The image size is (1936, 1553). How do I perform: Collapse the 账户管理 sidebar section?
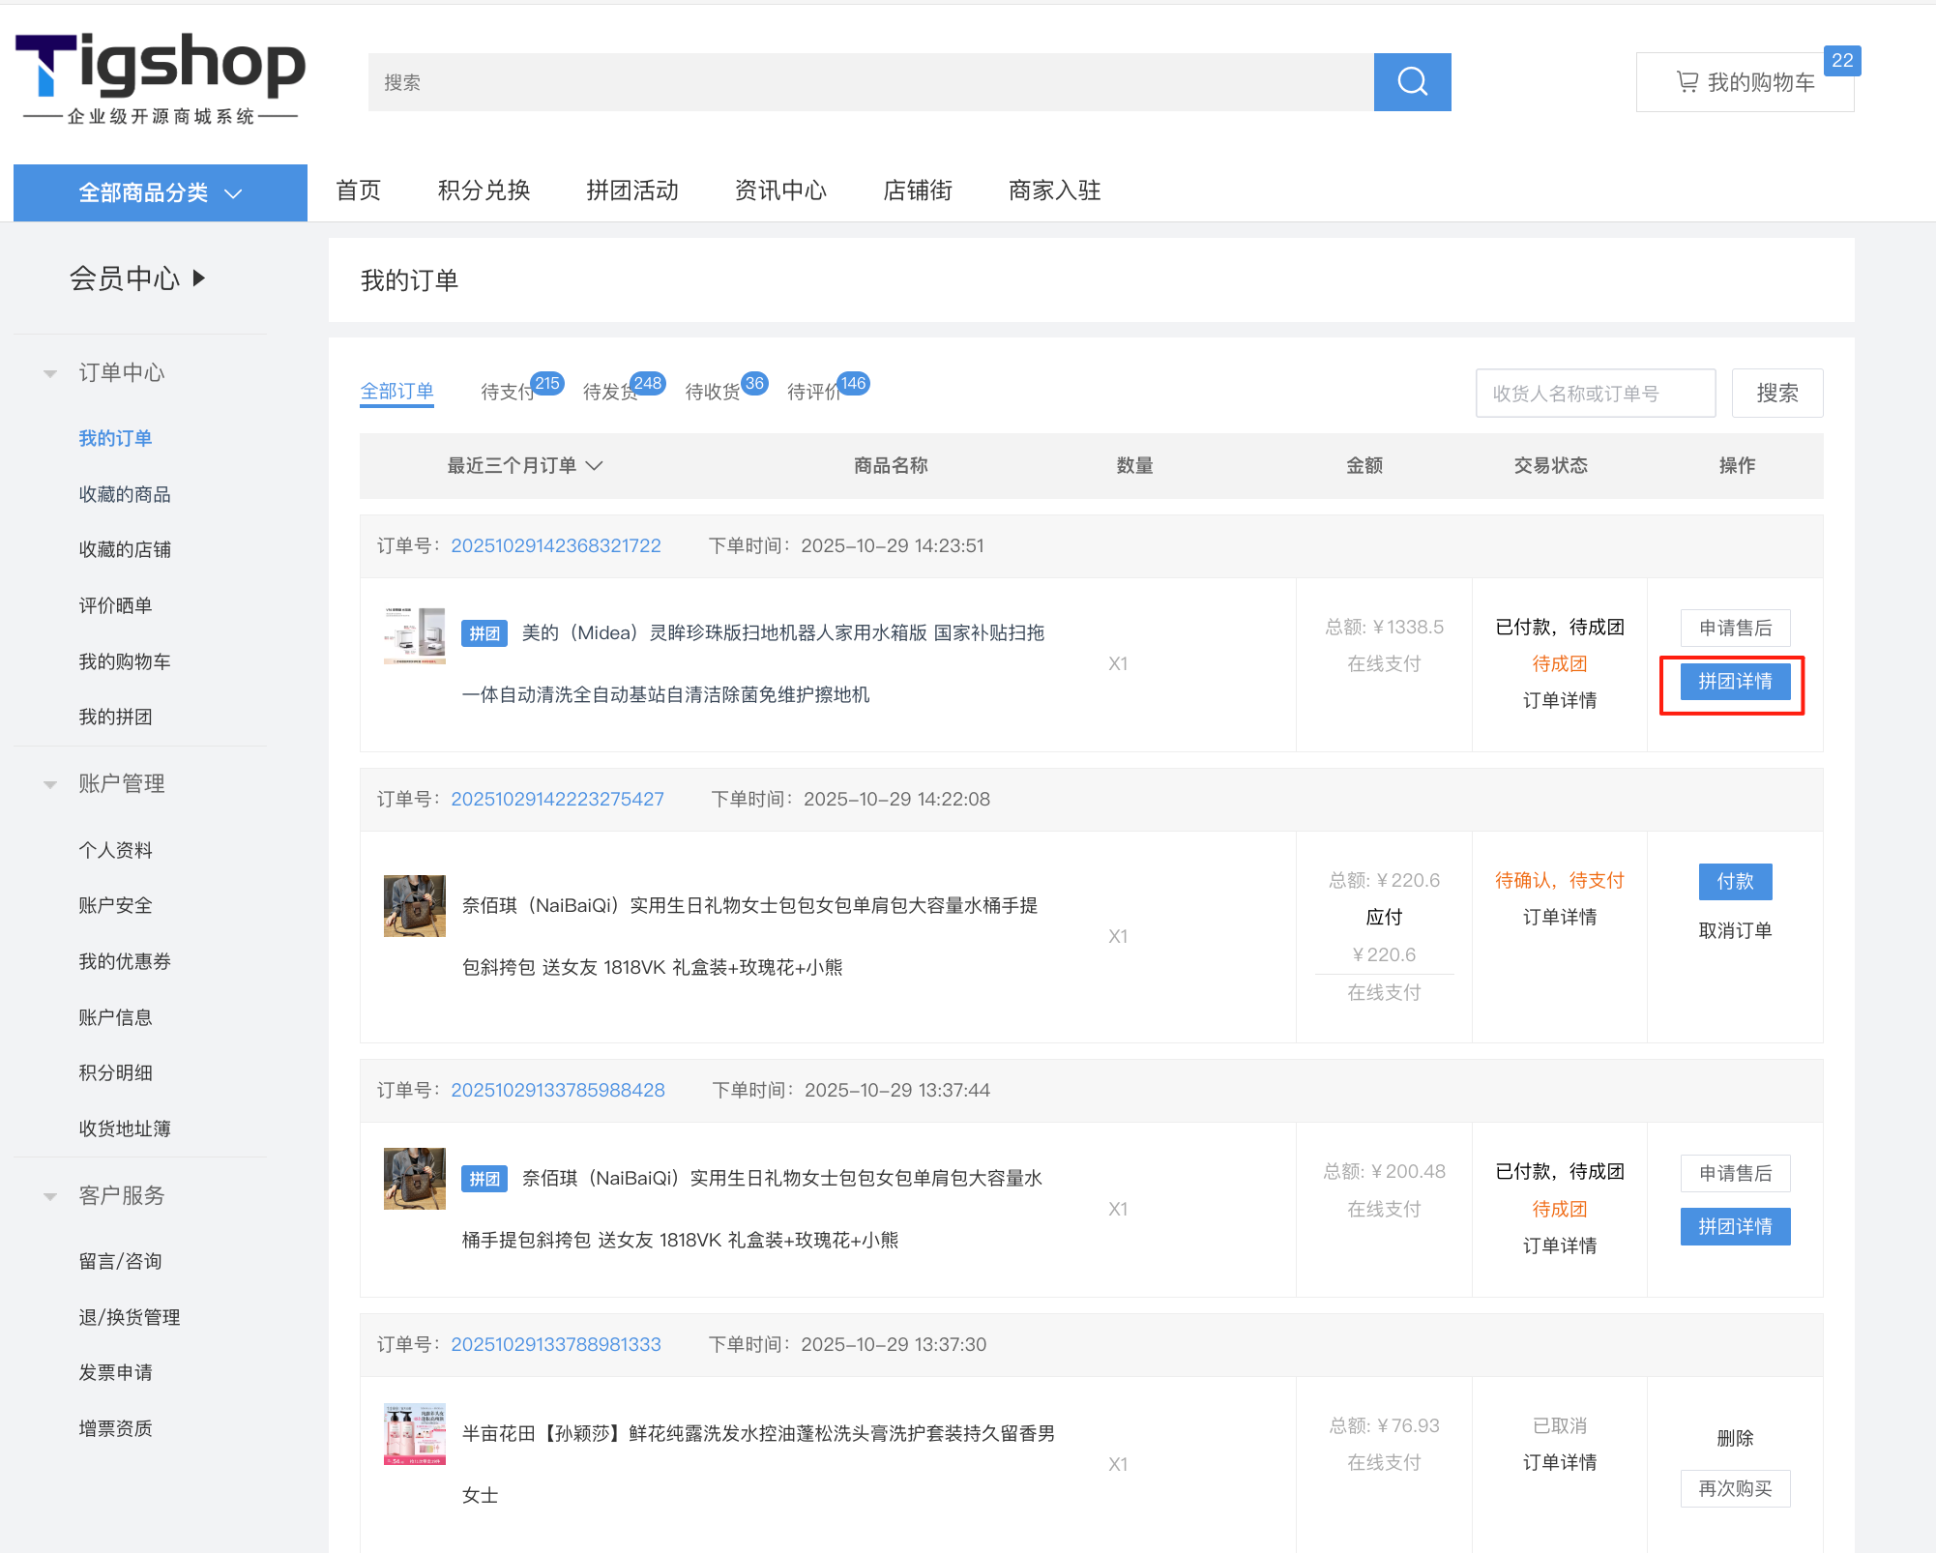50,784
